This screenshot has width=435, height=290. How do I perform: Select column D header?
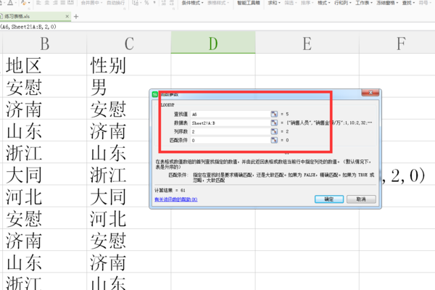212,44
